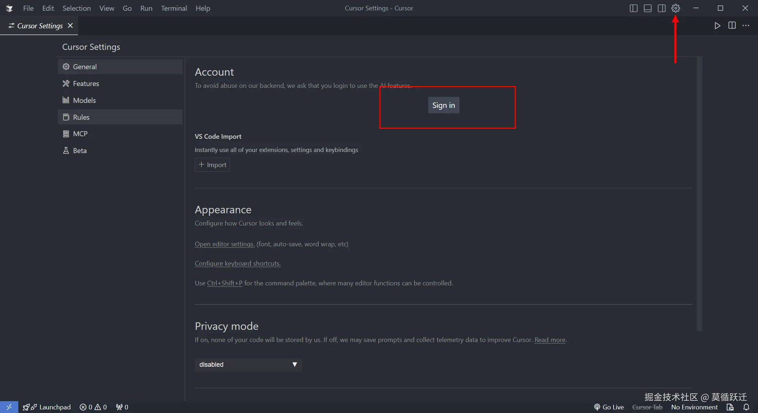The image size is (758, 413).
Task: Open the editor more actions ellipsis
Action: pyautogui.click(x=746, y=25)
